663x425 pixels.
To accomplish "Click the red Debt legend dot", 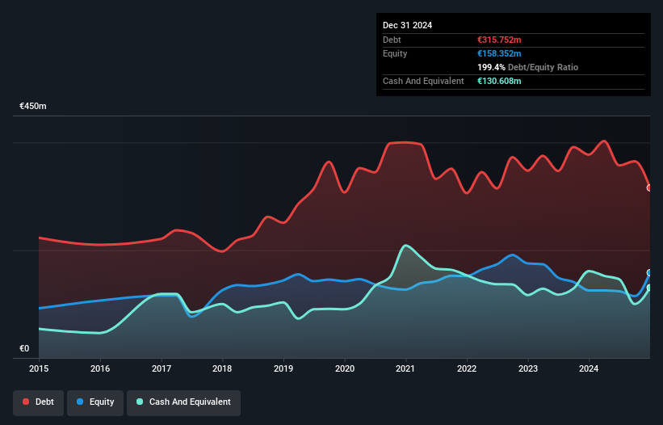I will tap(26, 402).
